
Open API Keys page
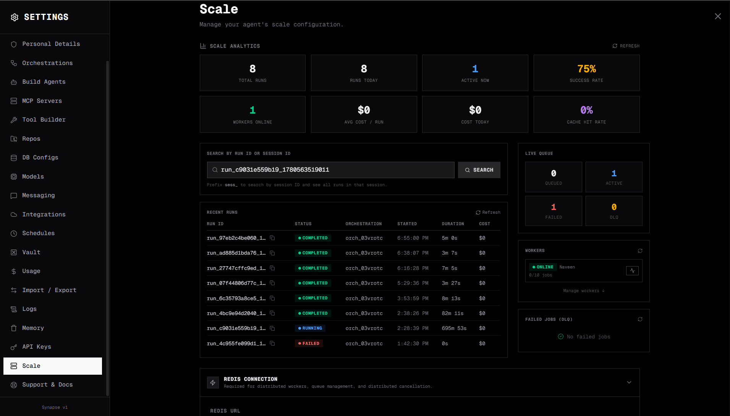53,347
